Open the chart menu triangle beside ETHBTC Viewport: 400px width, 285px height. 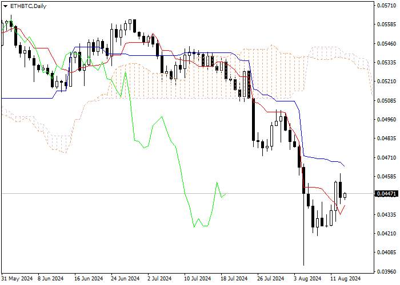click(6, 6)
